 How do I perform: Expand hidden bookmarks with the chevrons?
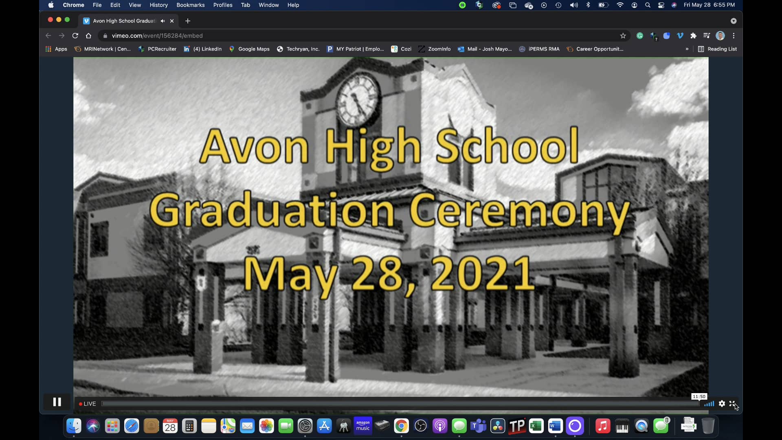(x=687, y=49)
